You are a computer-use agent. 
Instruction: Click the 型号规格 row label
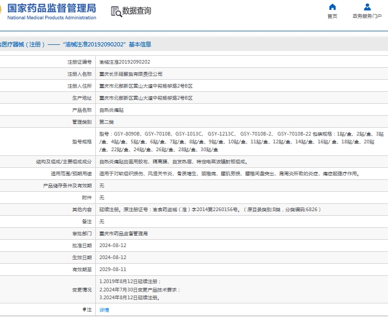pos(82,142)
